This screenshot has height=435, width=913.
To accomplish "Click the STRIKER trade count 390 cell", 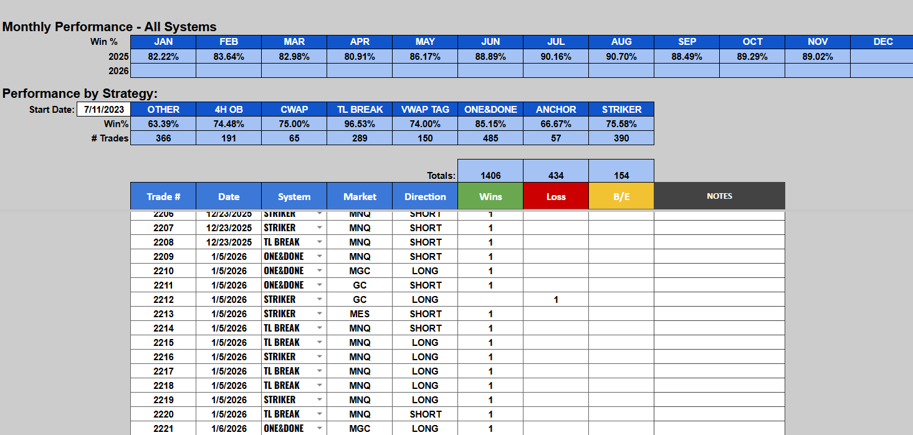I will 621,138.
